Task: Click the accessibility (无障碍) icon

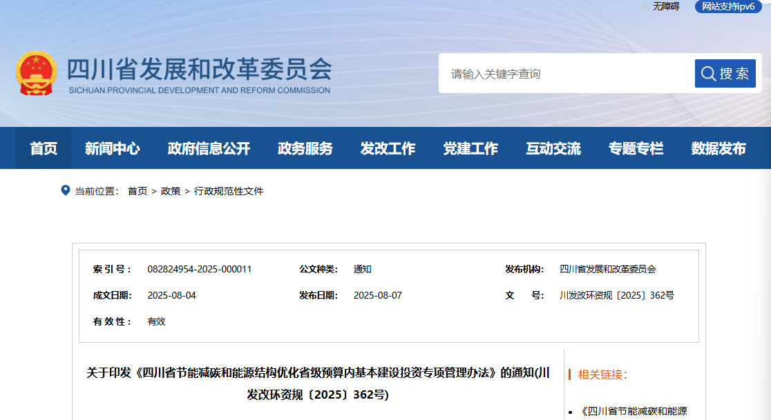Action: 645,6
